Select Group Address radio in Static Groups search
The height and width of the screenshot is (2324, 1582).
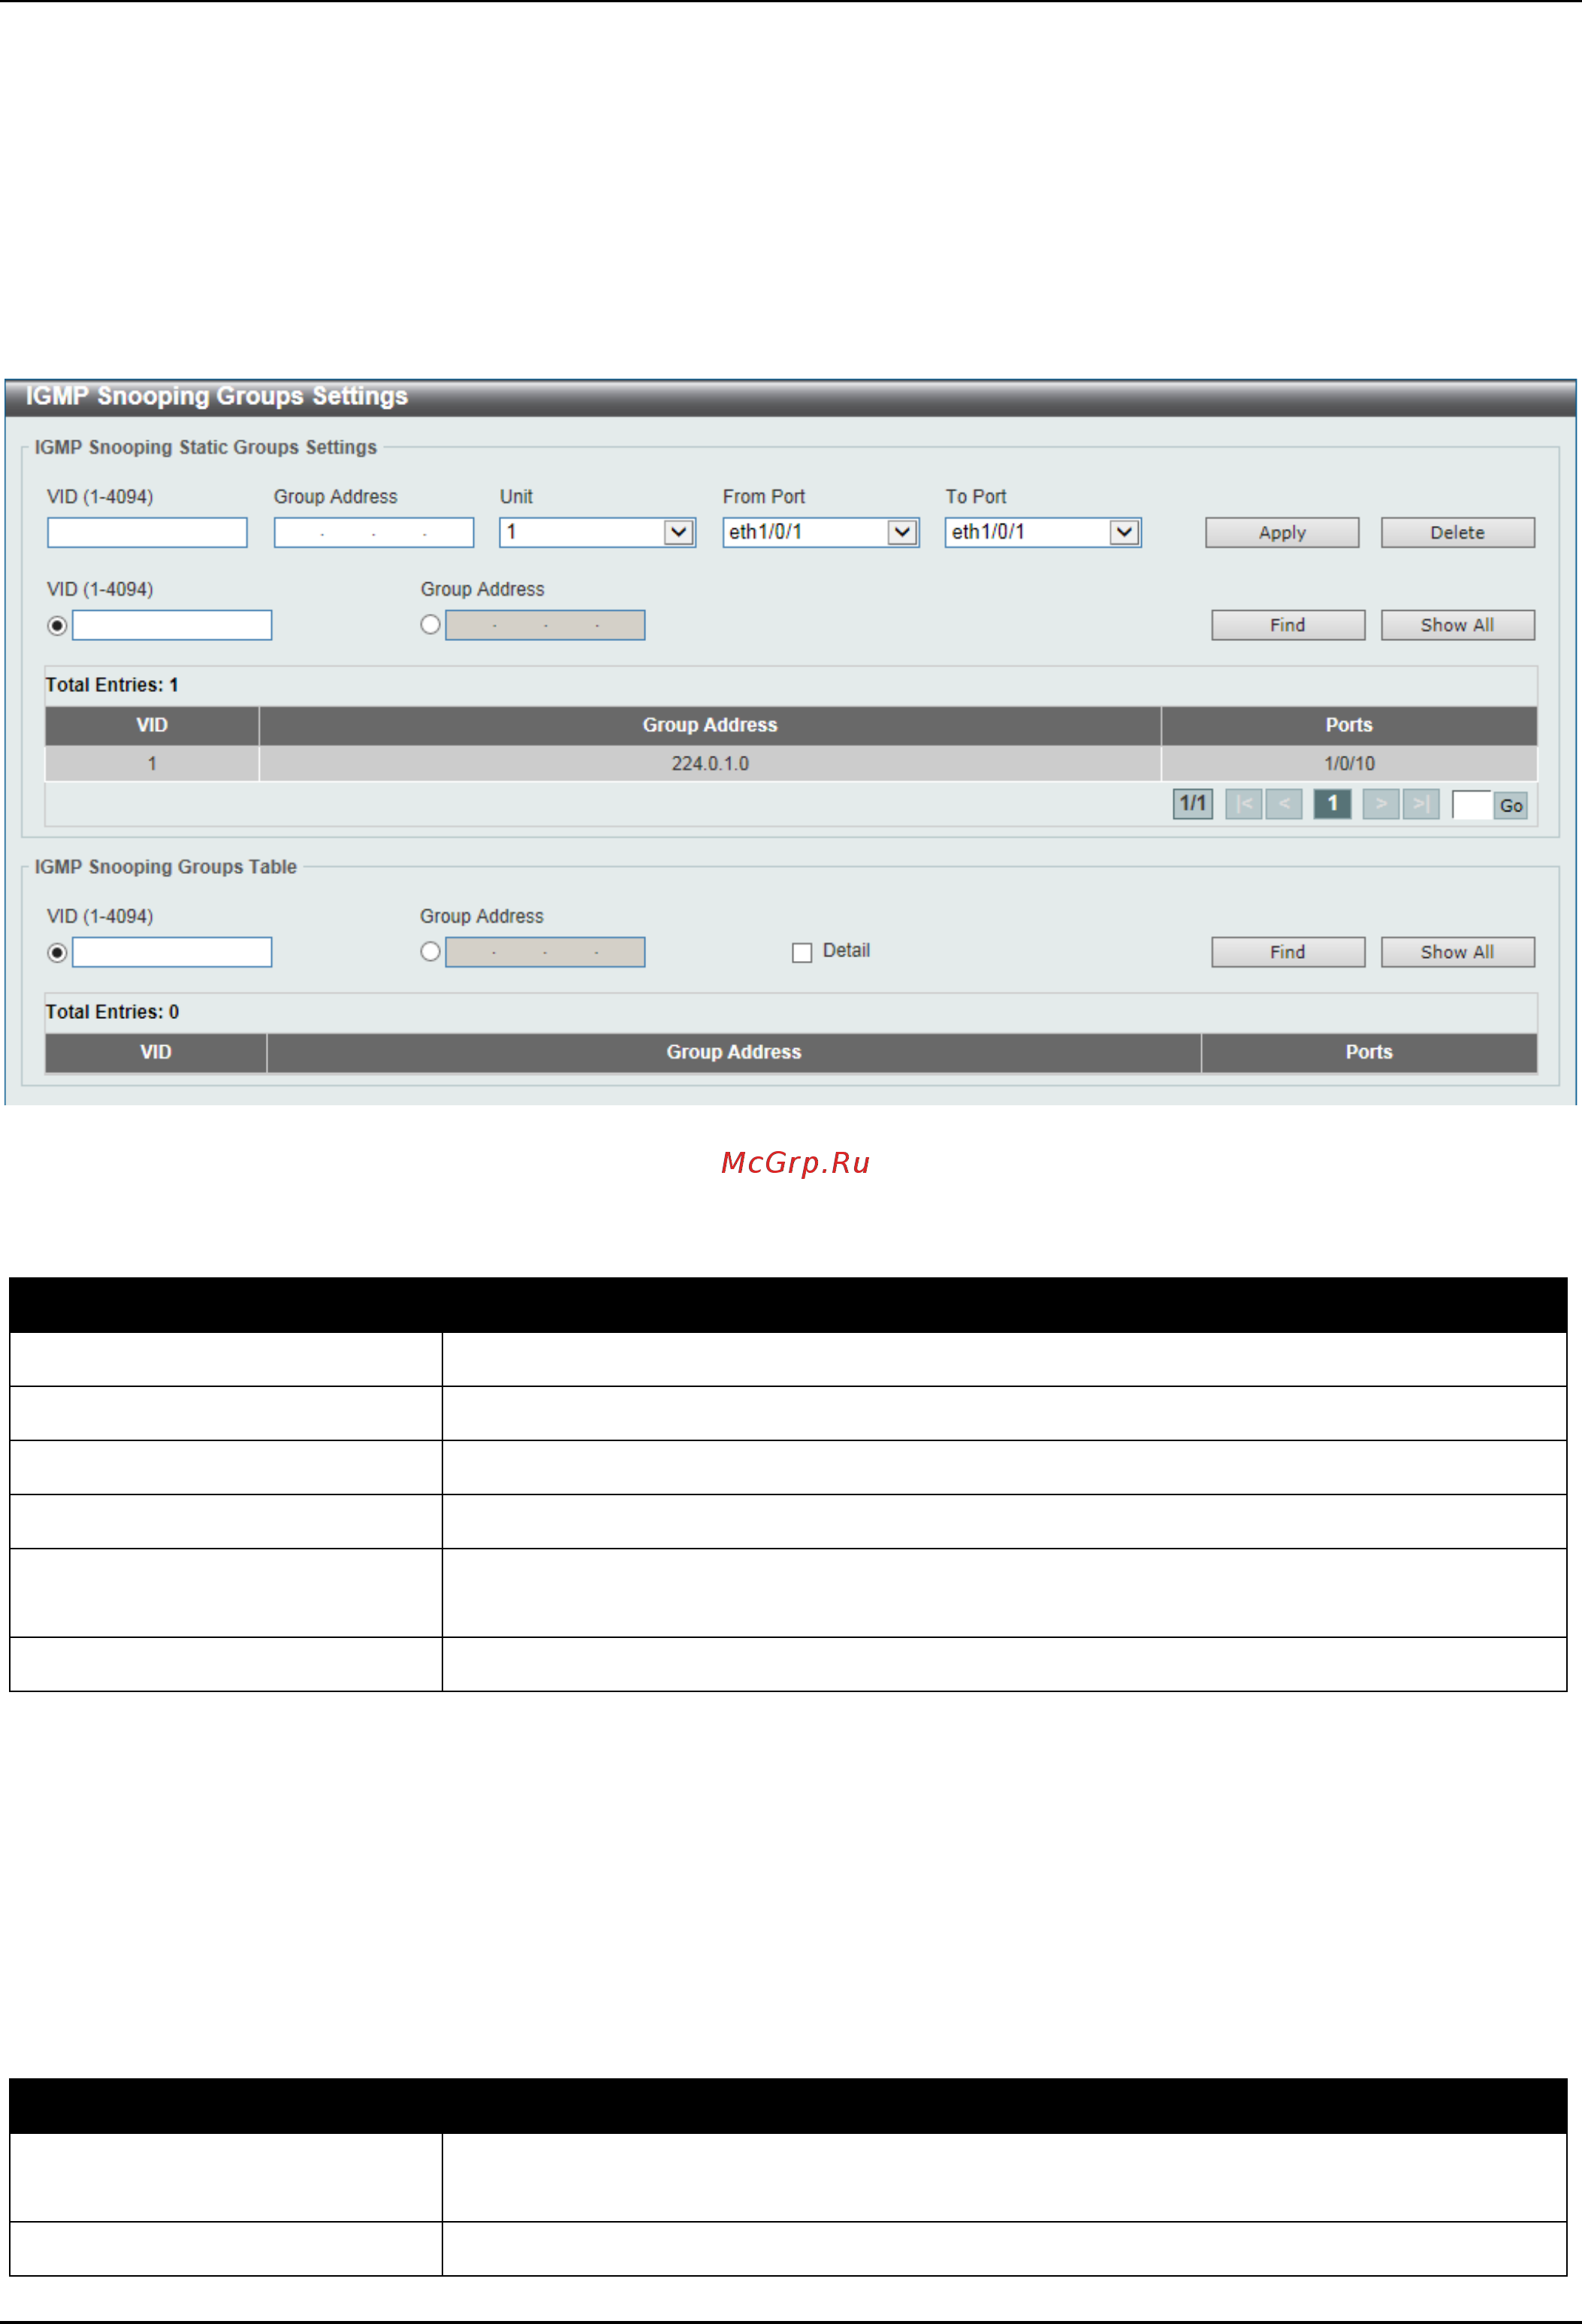430,624
